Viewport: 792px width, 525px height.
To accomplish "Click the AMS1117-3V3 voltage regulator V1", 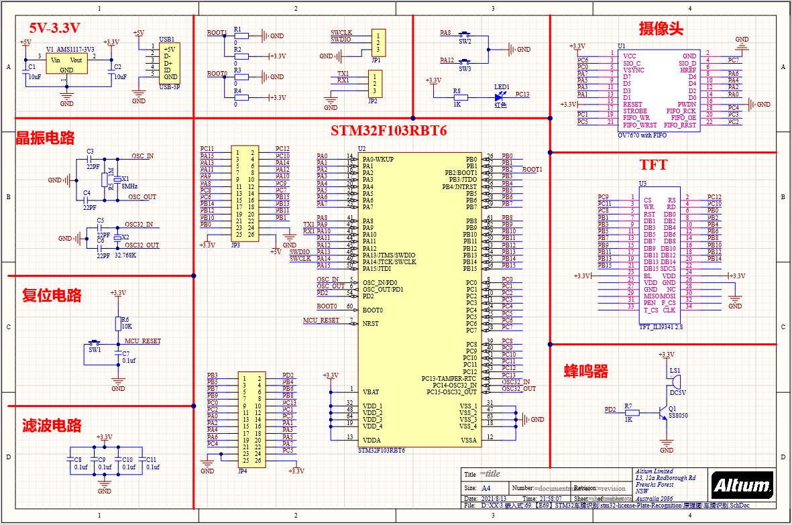I will (66, 64).
